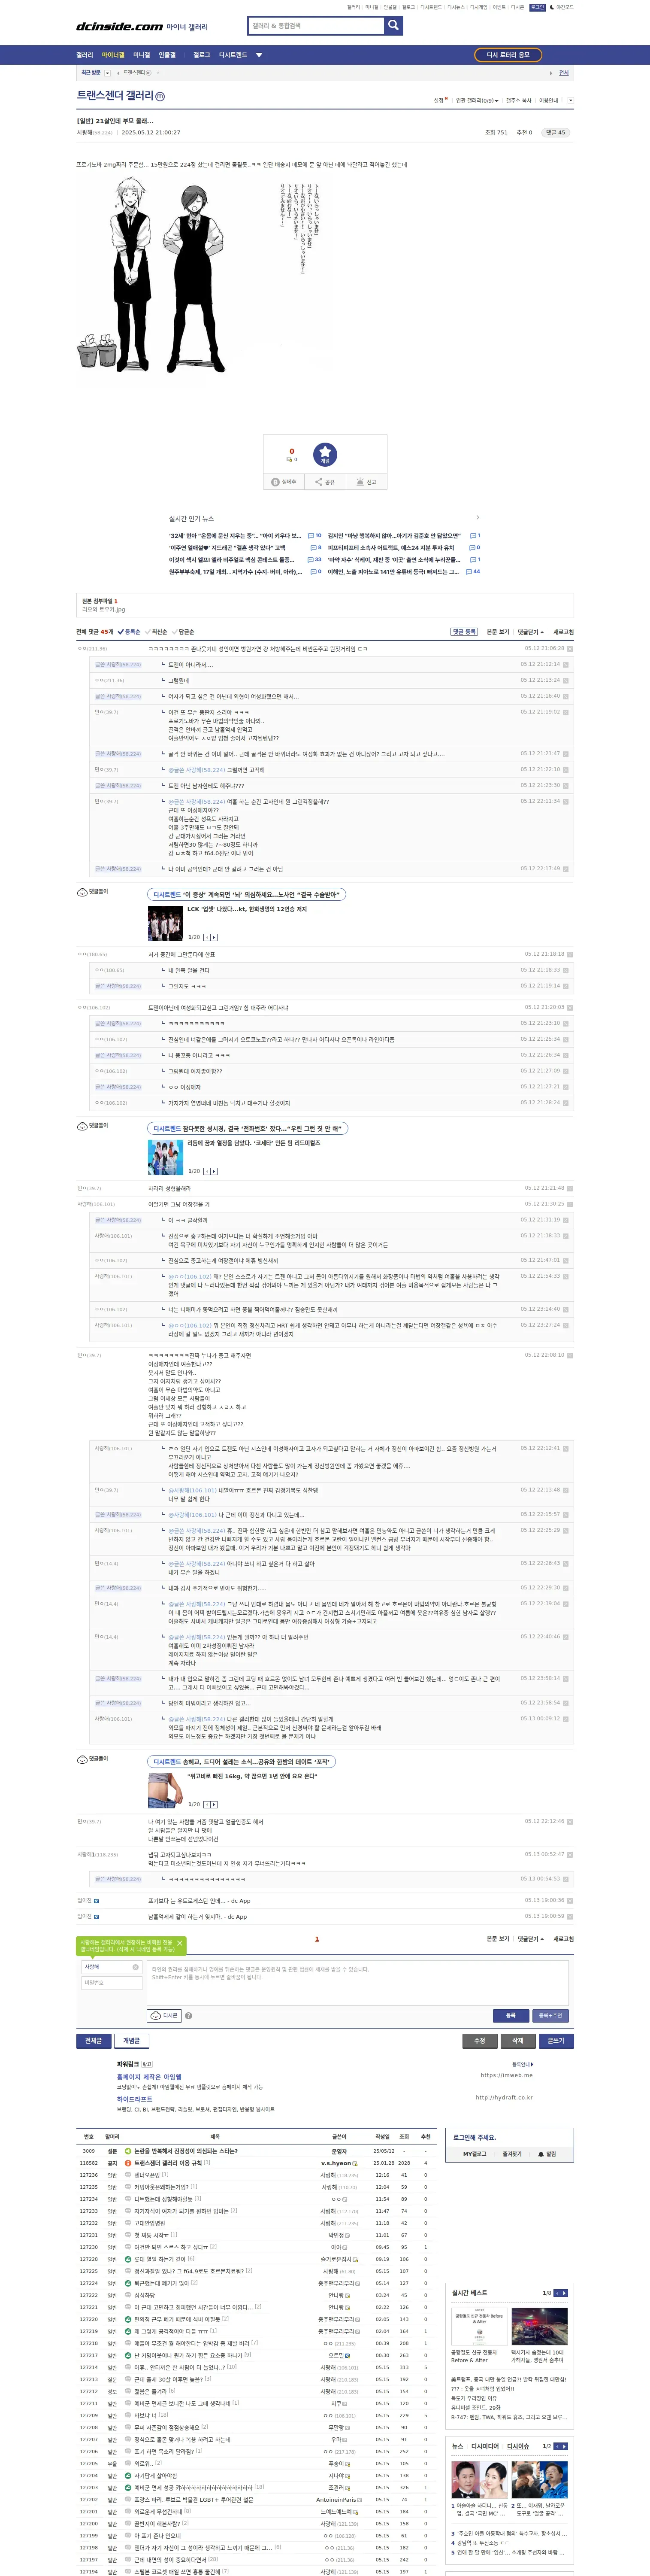Open 홈페이지 제작은 아임웹 ad link

[x=149, y=2077]
